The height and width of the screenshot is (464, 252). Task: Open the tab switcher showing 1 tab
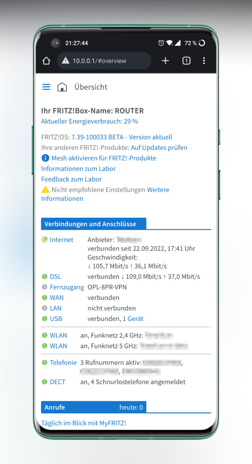click(x=186, y=61)
